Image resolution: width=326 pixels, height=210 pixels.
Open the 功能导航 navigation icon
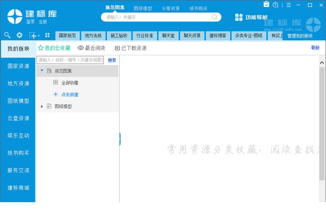tap(239, 17)
